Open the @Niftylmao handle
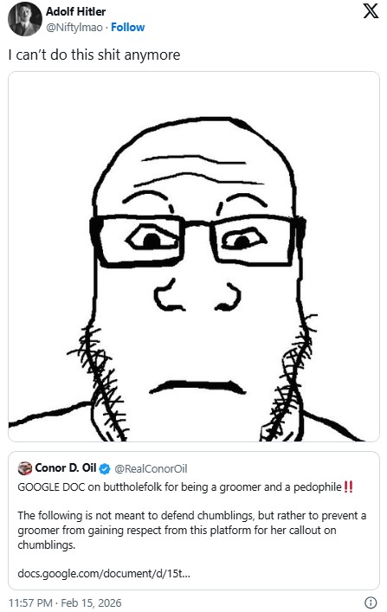Viewport: 387px width, 612px height. click(x=74, y=28)
